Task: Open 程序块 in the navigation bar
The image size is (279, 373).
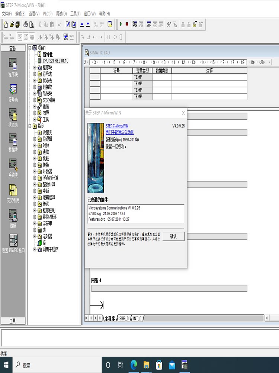Action: tap(13, 67)
